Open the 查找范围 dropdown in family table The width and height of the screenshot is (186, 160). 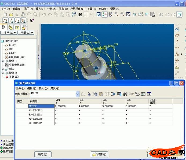click(78, 94)
